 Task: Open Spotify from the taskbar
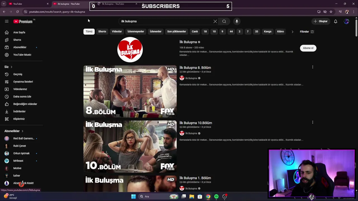[216, 197]
